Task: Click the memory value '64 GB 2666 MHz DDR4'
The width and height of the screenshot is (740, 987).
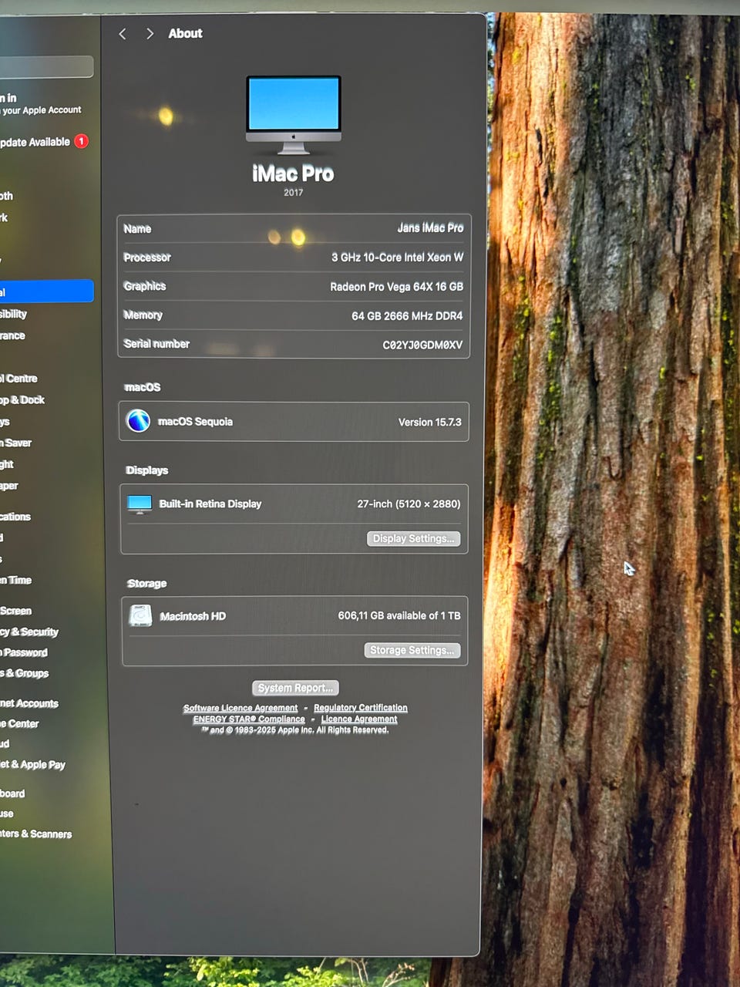Action: click(x=407, y=316)
